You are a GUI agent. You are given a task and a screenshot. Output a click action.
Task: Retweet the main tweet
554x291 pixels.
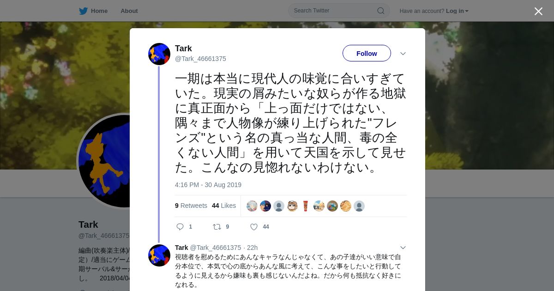point(217,227)
